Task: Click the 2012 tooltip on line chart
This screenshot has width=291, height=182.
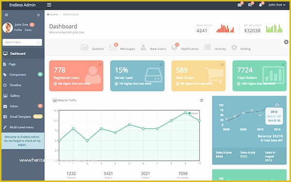Action: [274, 116]
